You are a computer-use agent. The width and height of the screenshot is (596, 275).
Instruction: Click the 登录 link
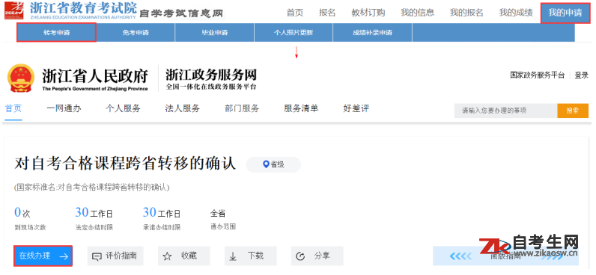coord(582,75)
